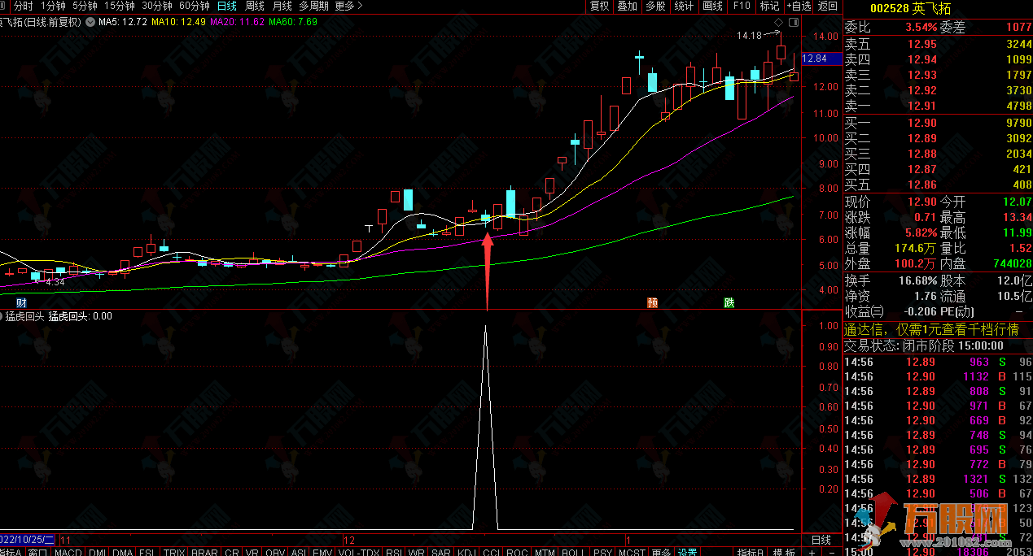Click the 14.18 high price label on chart

click(749, 36)
